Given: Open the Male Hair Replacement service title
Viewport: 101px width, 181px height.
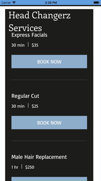Looking at the screenshot, I should [x=39, y=157].
